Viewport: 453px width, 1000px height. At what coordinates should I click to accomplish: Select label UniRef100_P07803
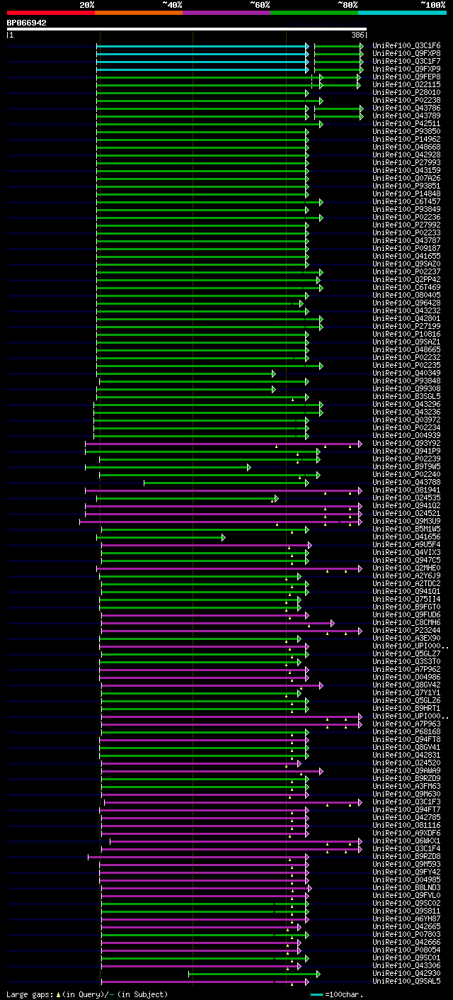pyautogui.click(x=406, y=935)
